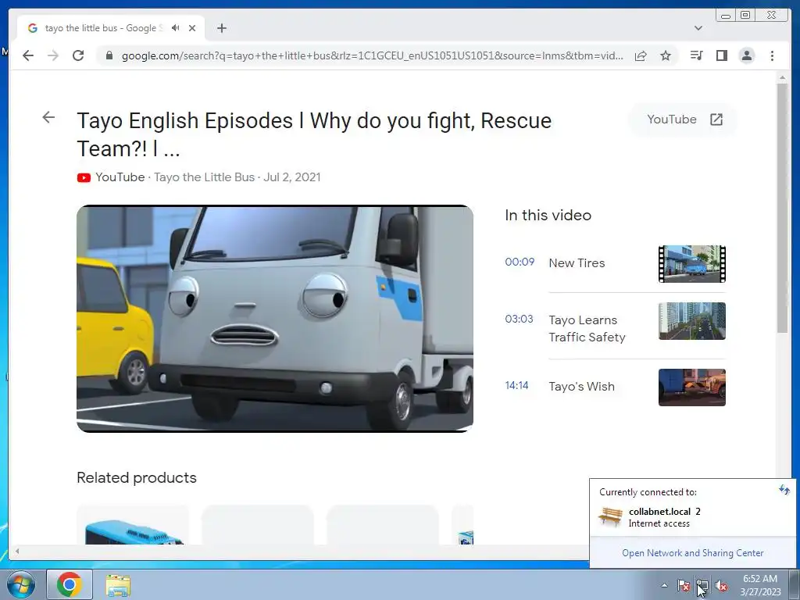
Task: Play the Tayo video preview
Action: (275, 319)
